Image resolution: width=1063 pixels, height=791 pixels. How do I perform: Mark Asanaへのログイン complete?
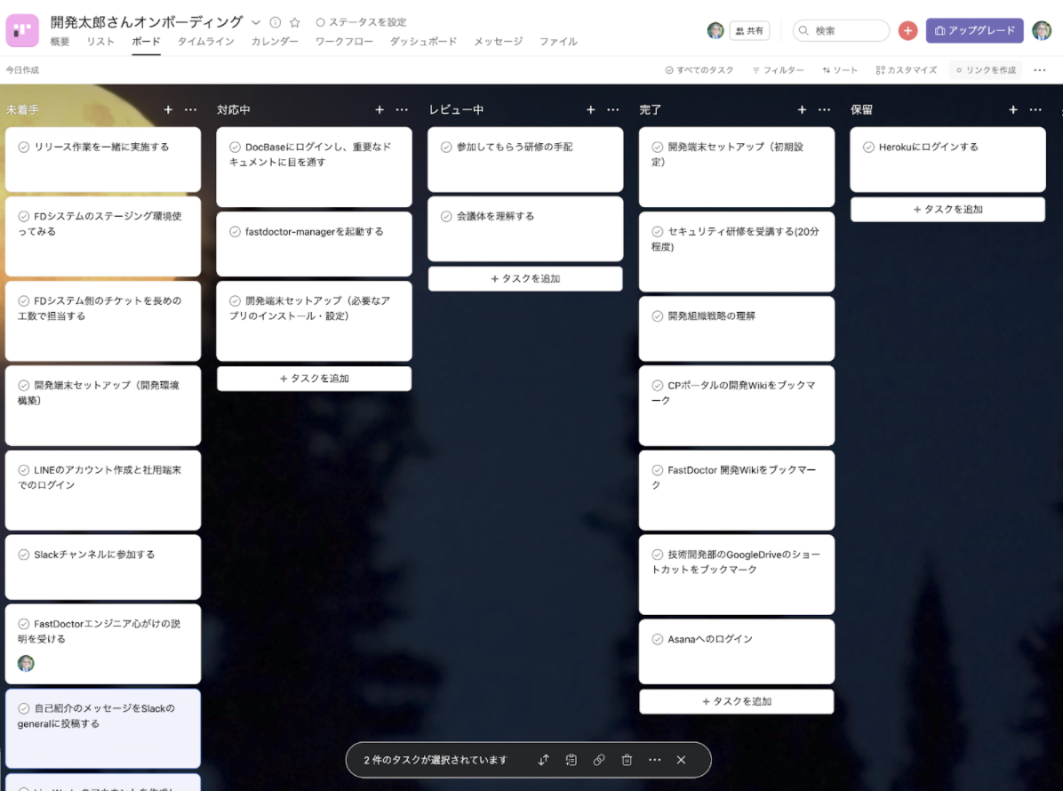pyautogui.click(x=658, y=639)
